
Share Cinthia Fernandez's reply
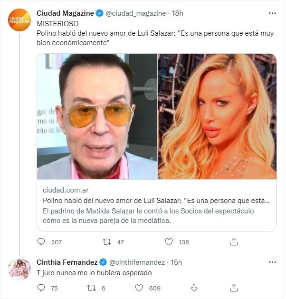click(234, 288)
